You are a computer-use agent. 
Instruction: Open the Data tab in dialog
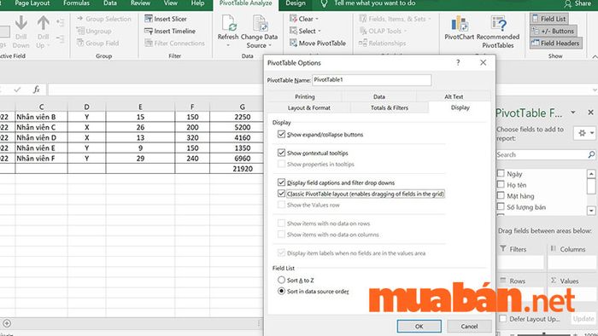379,96
